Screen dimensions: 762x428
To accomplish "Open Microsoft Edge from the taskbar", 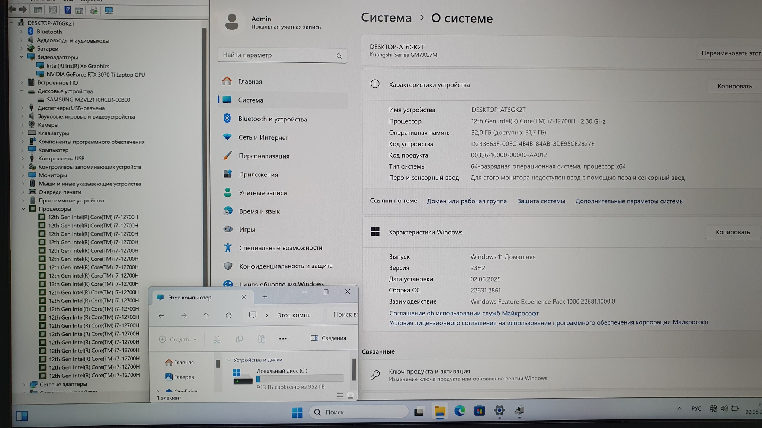I will tap(460, 411).
